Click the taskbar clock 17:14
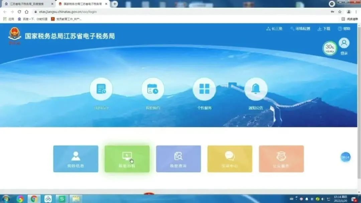The height and width of the screenshot is (203, 361). [x=341, y=199]
